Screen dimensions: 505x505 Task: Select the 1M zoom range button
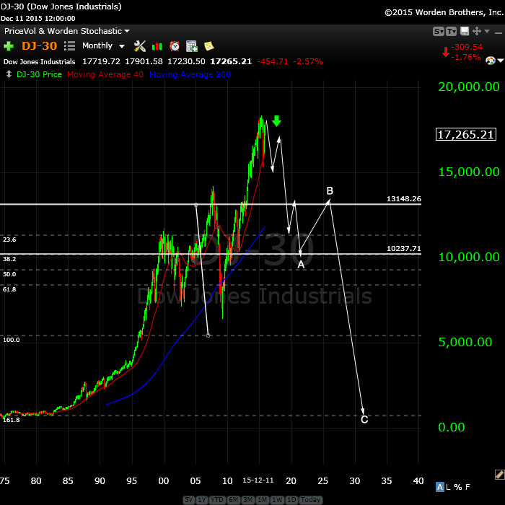click(263, 499)
